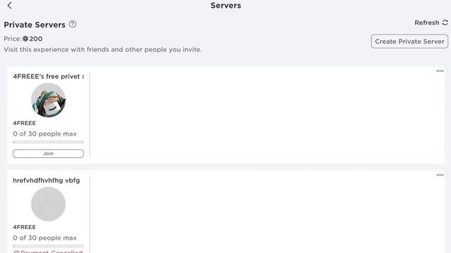Open 4FREEE avatar in the free privet server card
451x253 pixels.
click(49, 100)
